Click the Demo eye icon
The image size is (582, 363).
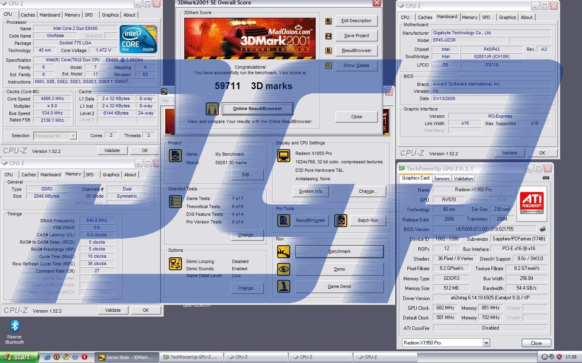[284, 269]
